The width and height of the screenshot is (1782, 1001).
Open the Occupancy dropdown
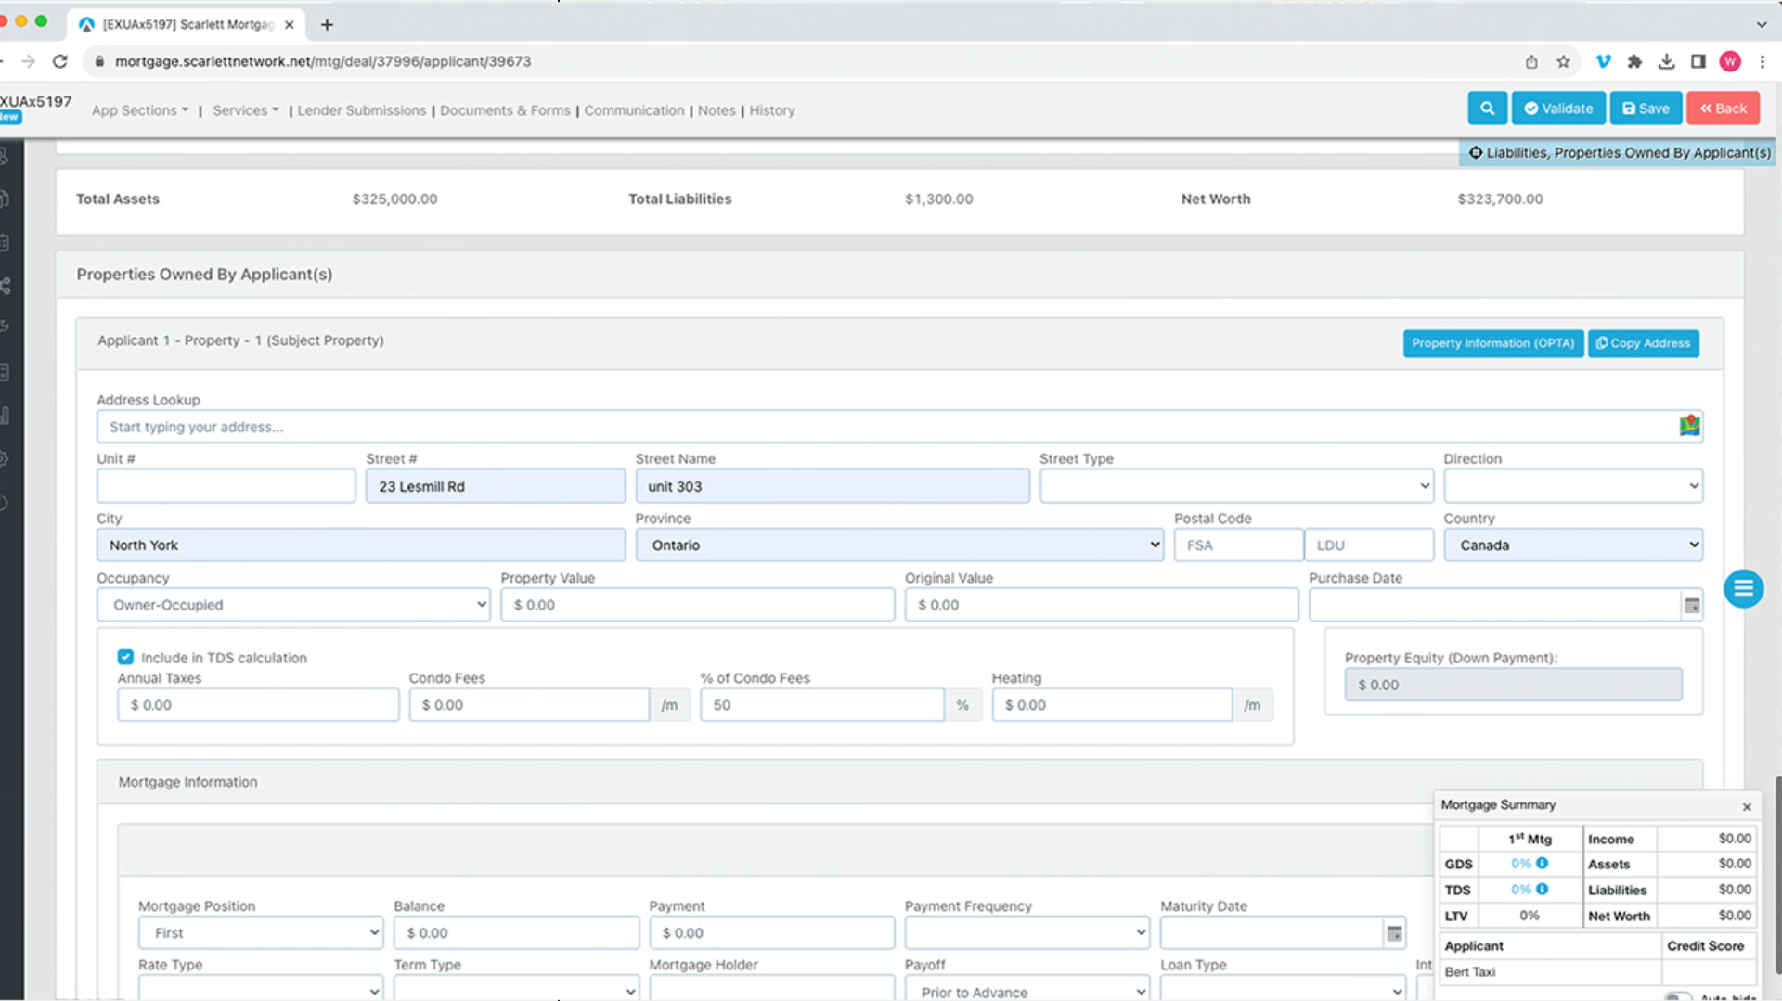pyautogui.click(x=293, y=605)
